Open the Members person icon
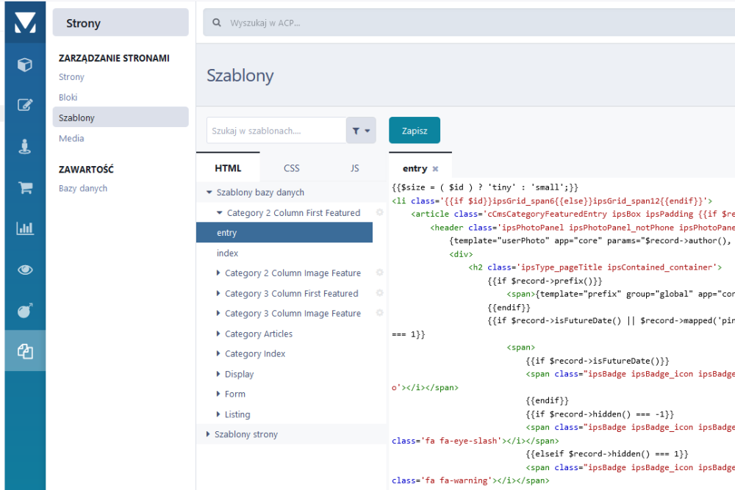 (24, 146)
